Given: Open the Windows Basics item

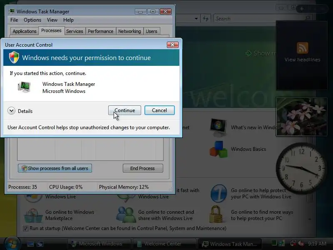Looking at the screenshot, I should [x=248, y=149].
